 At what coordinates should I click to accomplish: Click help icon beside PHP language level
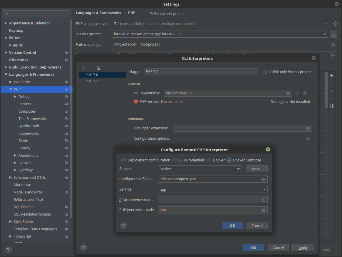point(336,24)
